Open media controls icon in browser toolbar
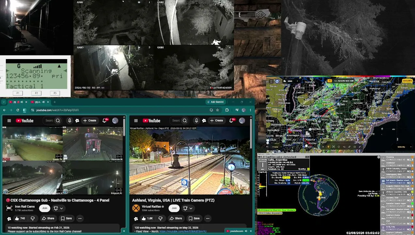 [237, 110]
